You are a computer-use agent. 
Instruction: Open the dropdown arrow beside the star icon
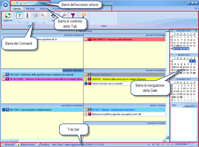(x=17, y=3)
